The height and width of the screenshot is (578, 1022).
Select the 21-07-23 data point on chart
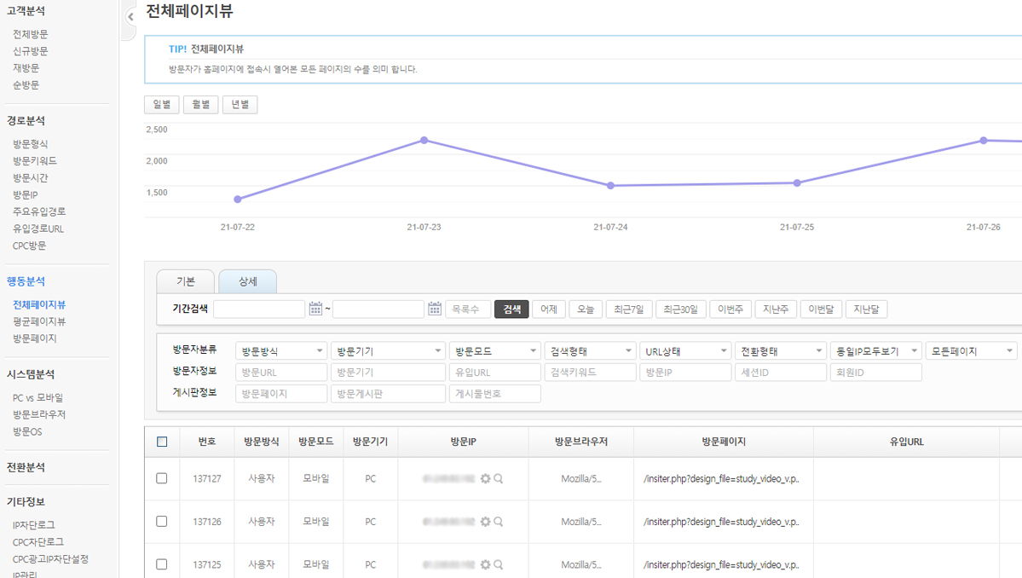pos(424,140)
